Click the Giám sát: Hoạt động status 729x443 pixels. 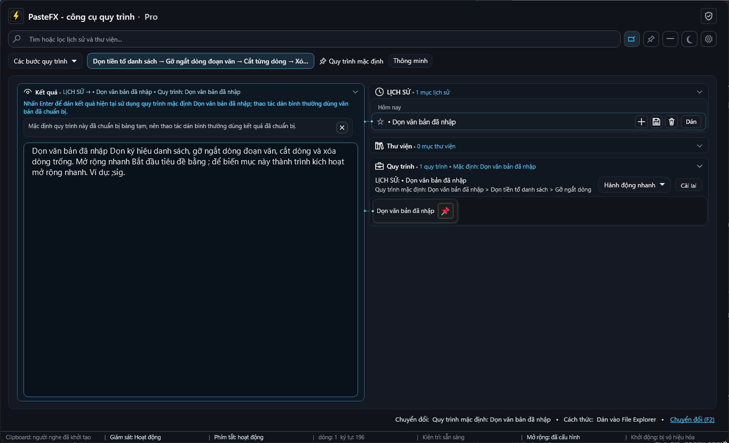click(x=136, y=437)
